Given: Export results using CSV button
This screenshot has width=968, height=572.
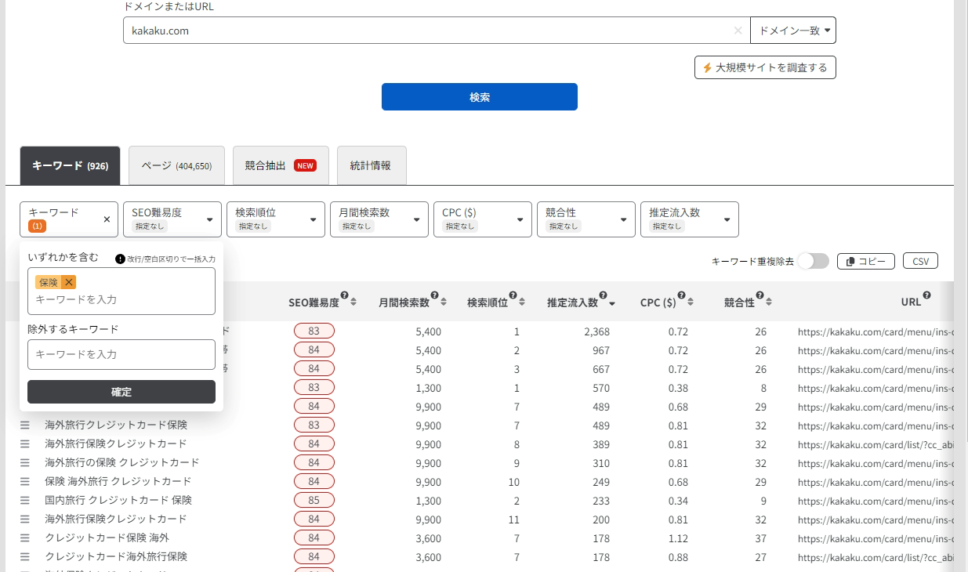Looking at the screenshot, I should pyautogui.click(x=920, y=261).
